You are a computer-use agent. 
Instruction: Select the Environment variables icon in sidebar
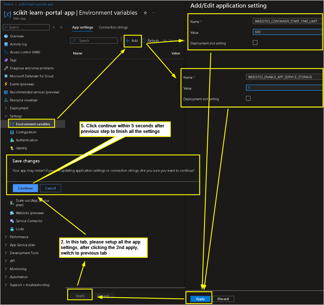point(12,124)
